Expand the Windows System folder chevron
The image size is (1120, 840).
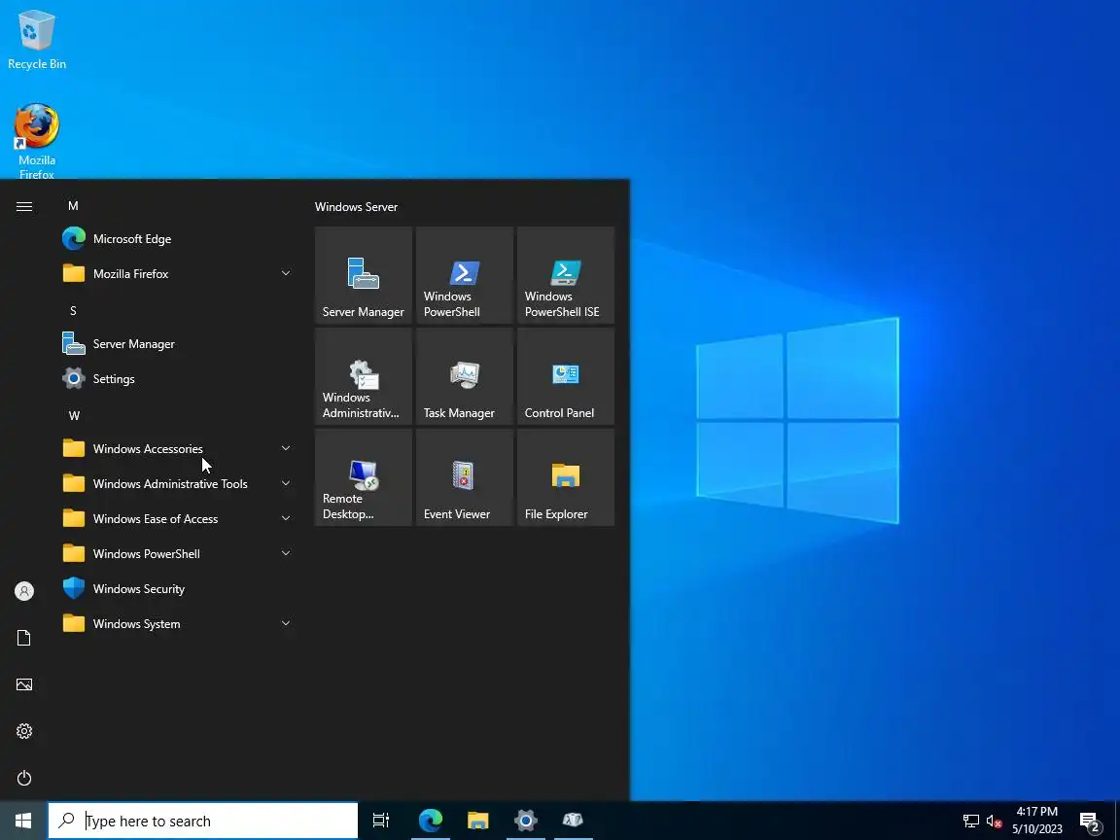[x=286, y=623]
